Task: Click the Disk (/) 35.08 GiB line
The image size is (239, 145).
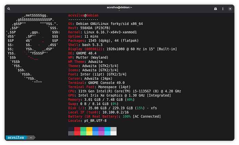Action: coord(113,108)
